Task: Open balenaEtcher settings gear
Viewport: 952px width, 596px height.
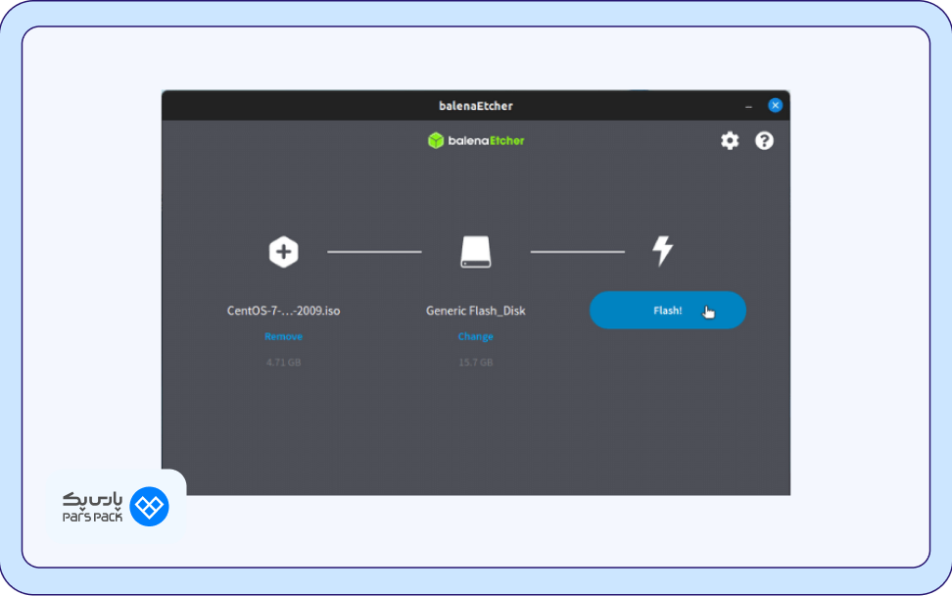Action: pyautogui.click(x=729, y=141)
